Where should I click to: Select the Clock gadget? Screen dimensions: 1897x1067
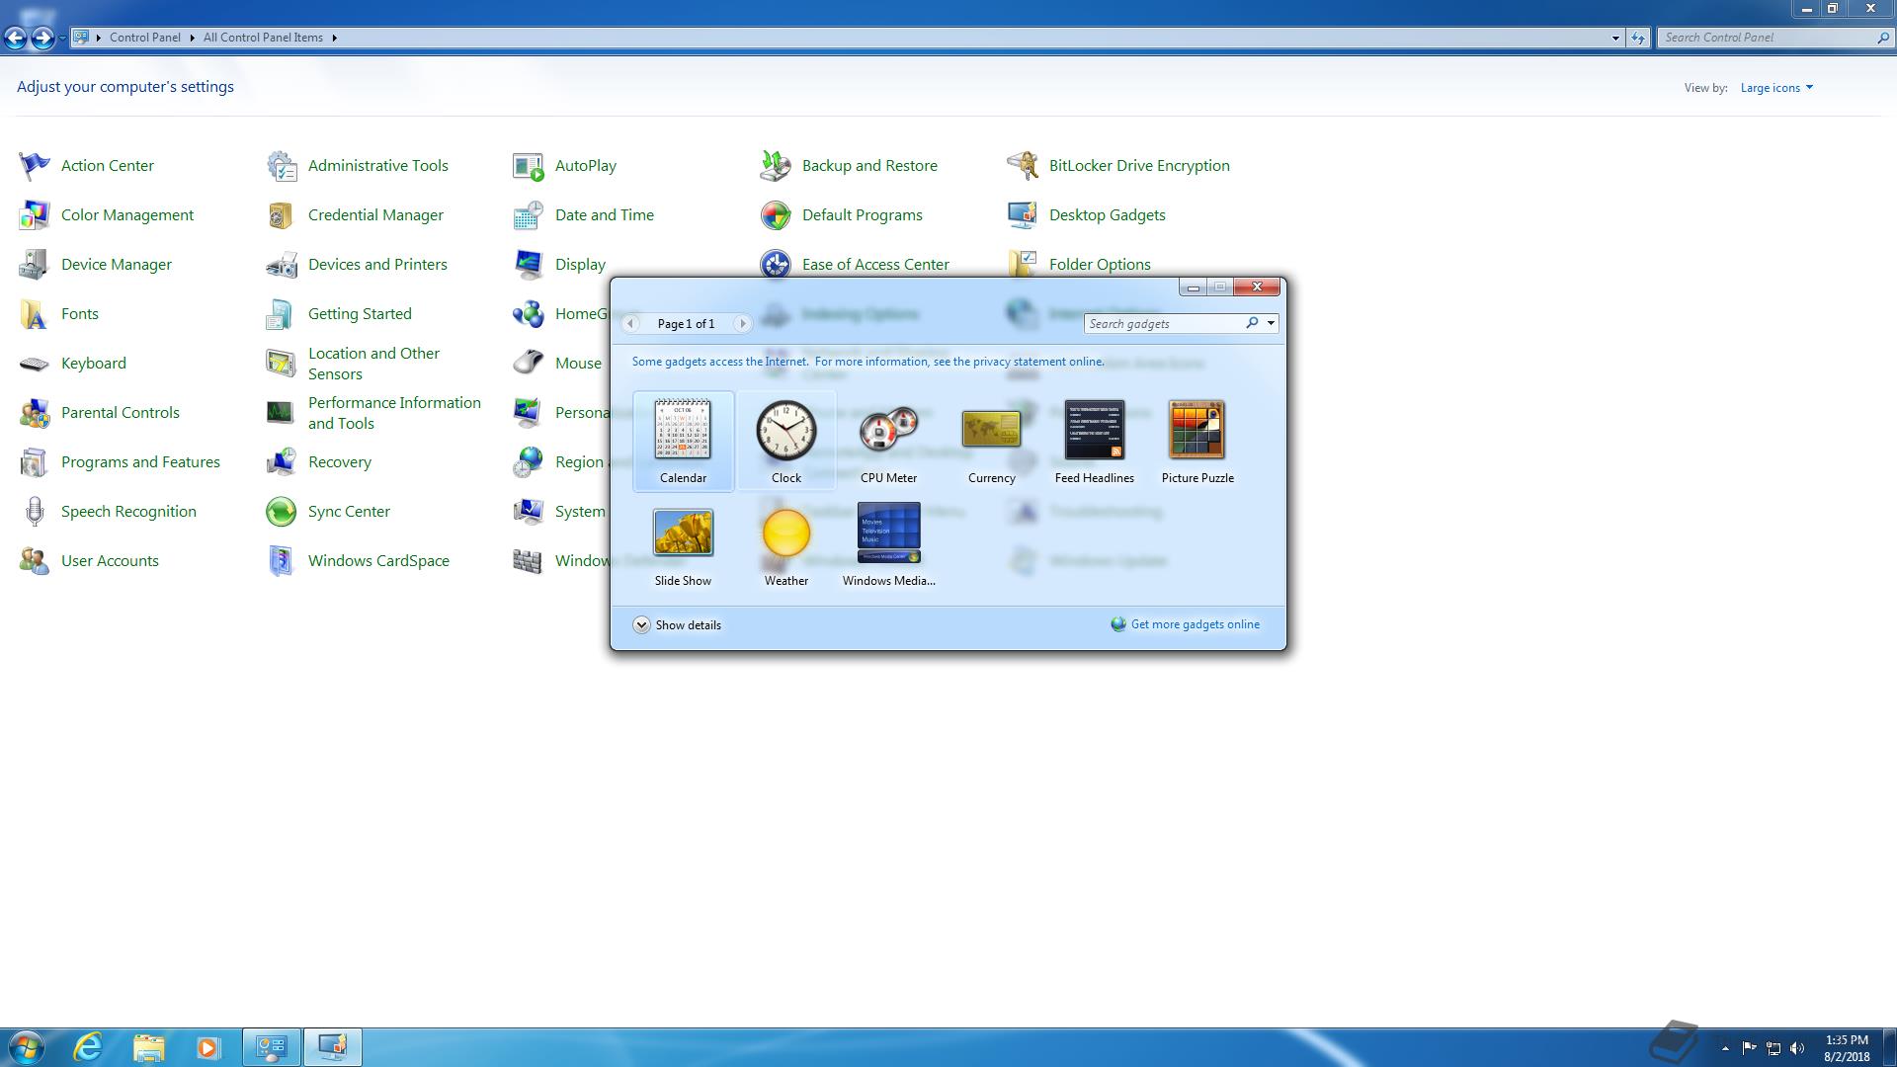[x=786, y=442]
